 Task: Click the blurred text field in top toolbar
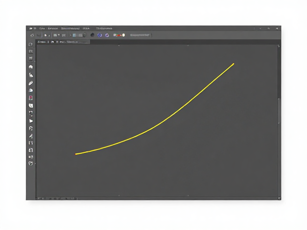coord(140,35)
